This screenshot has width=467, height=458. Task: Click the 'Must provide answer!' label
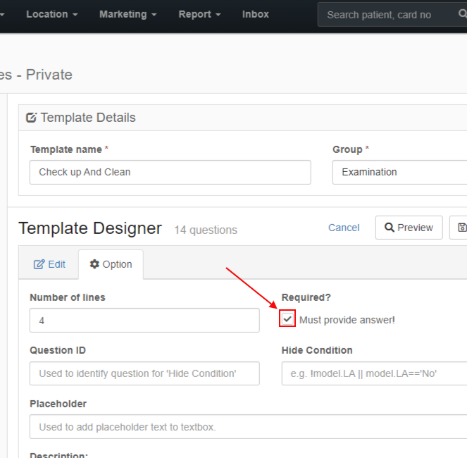[347, 320]
